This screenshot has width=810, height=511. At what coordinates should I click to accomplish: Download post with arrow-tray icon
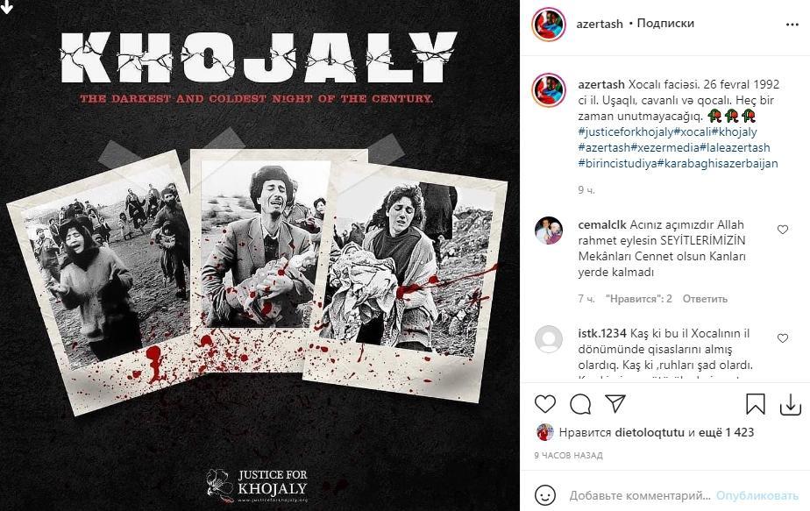791,405
